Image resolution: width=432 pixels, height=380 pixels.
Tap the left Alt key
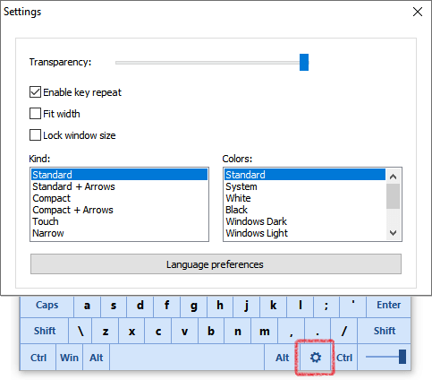[97, 358]
